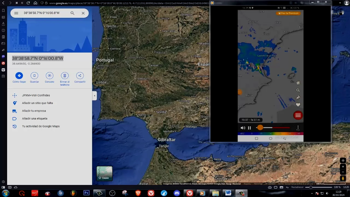Clear the Maps search field
Image resolution: width=350 pixels, height=197 pixels.
83,13
